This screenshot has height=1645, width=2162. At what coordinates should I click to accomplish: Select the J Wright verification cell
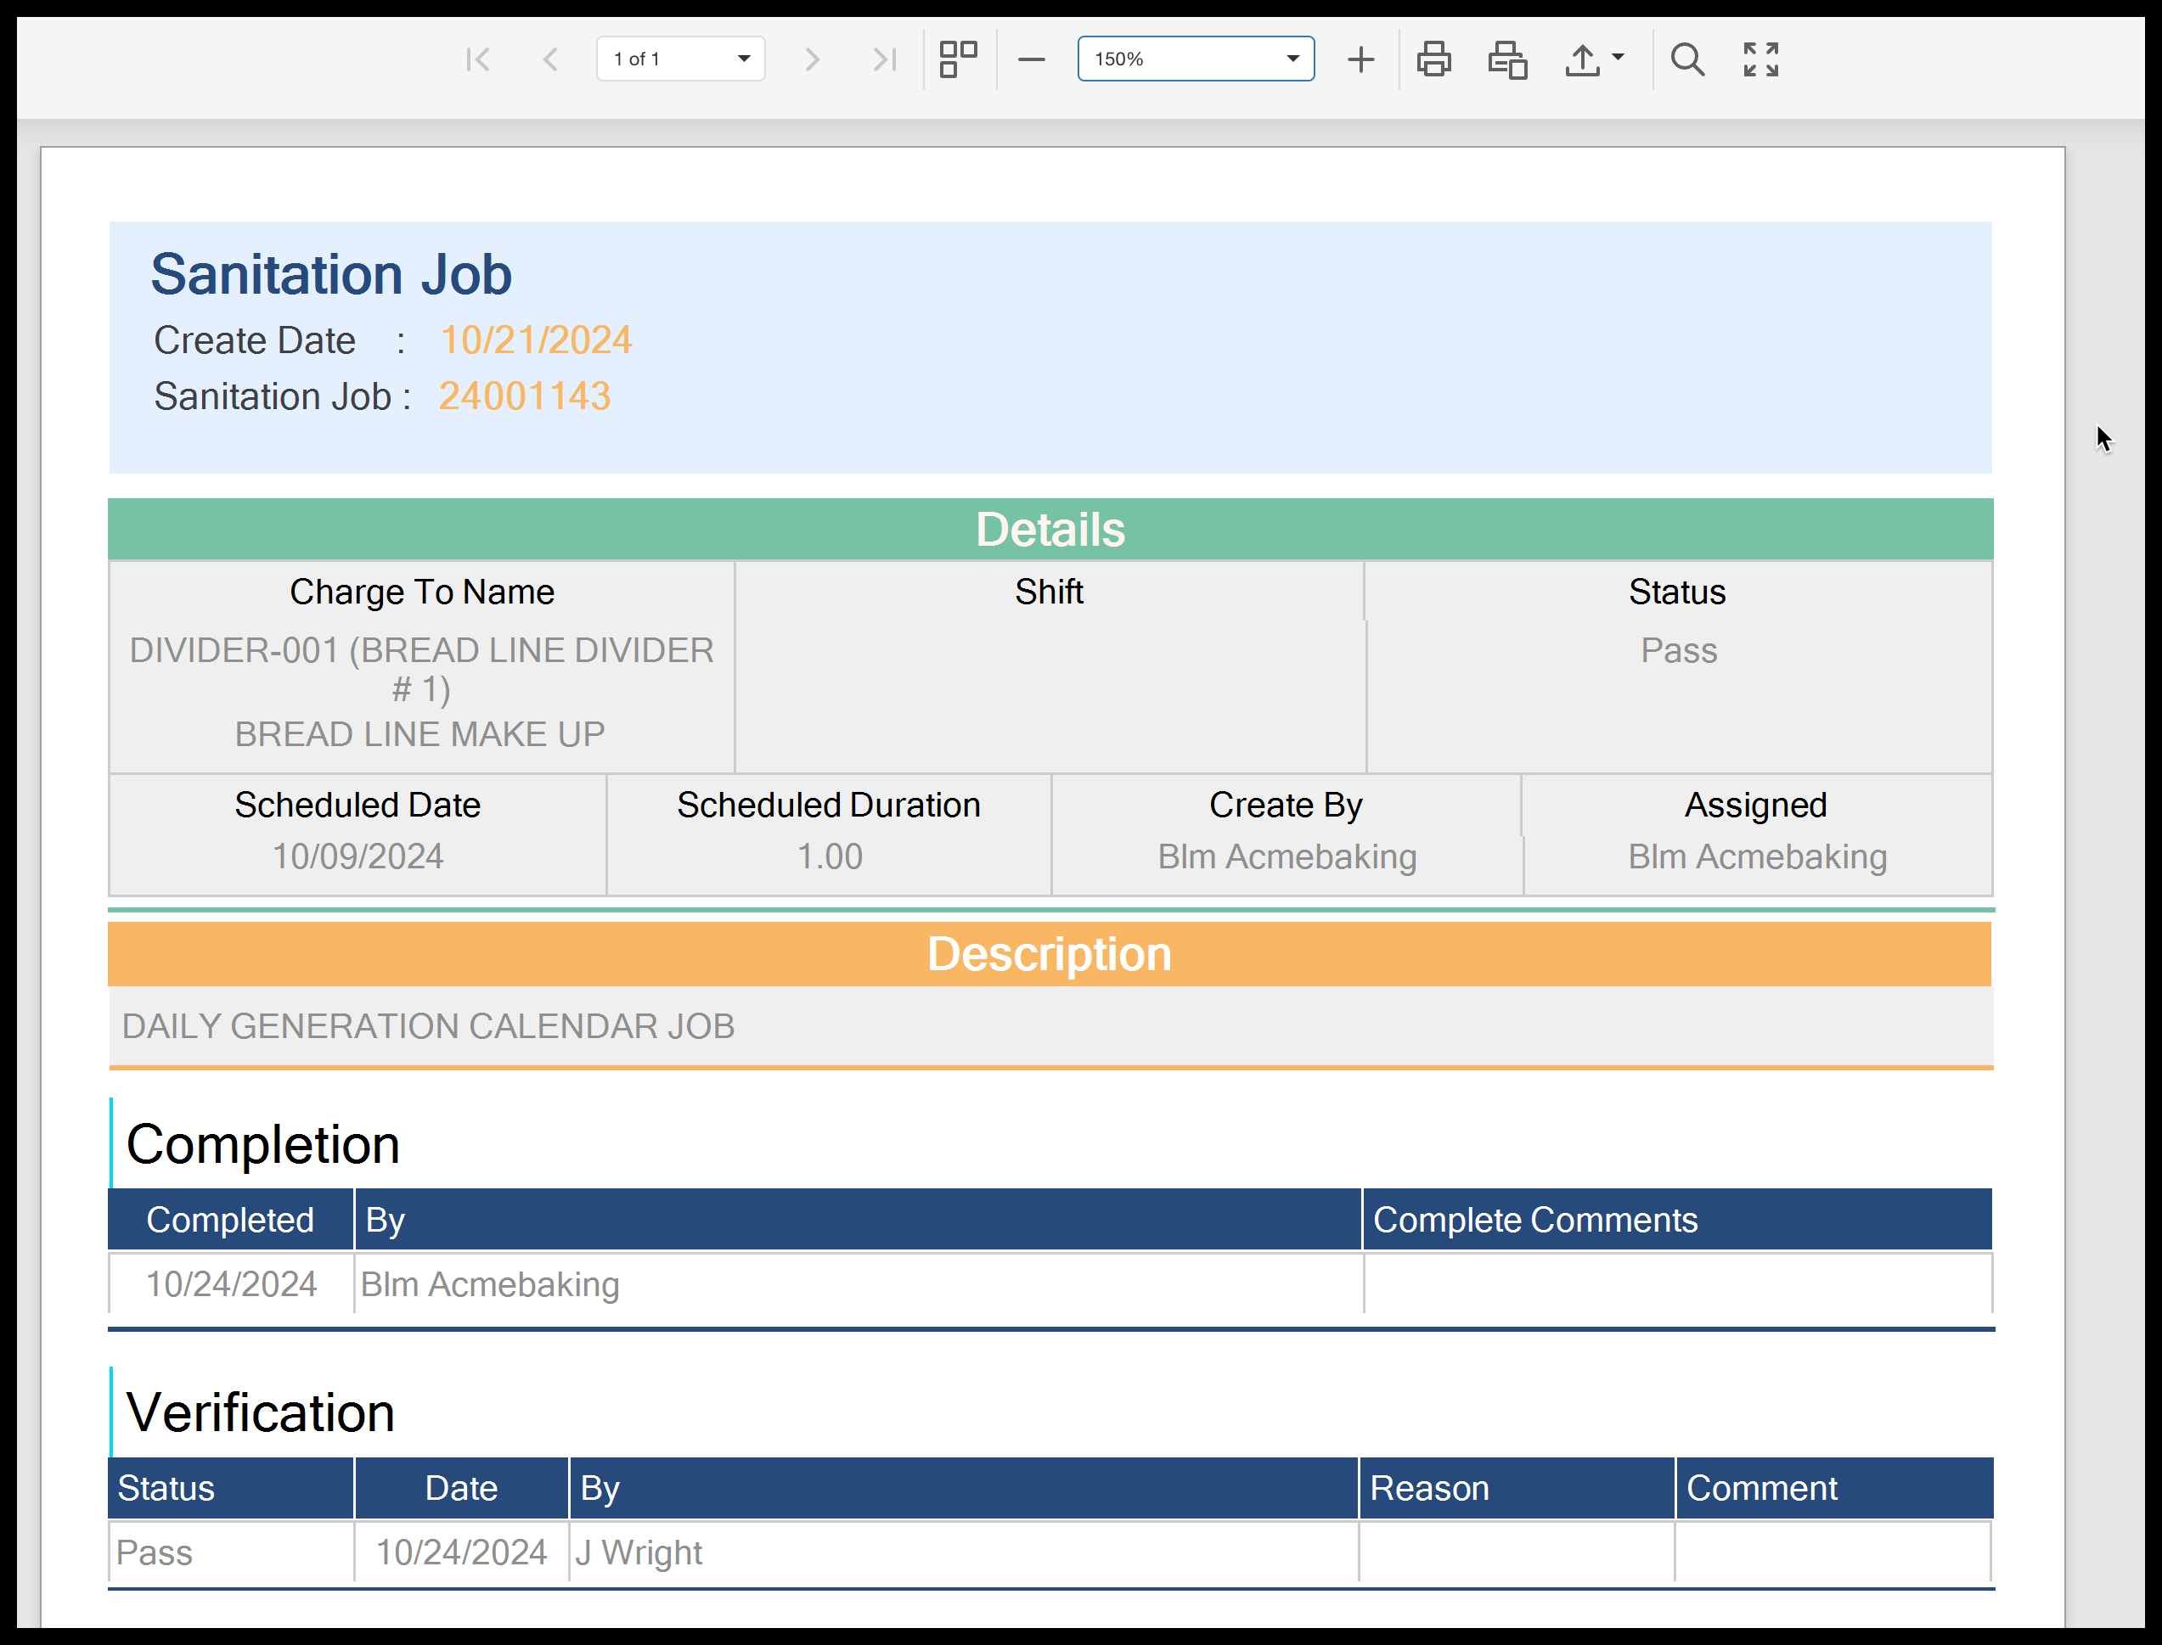[x=639, y=1553]
